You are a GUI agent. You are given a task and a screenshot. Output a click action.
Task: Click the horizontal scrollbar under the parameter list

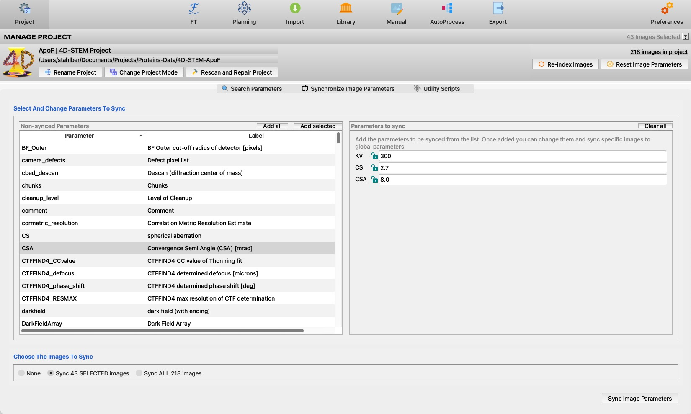click(162, 331)
